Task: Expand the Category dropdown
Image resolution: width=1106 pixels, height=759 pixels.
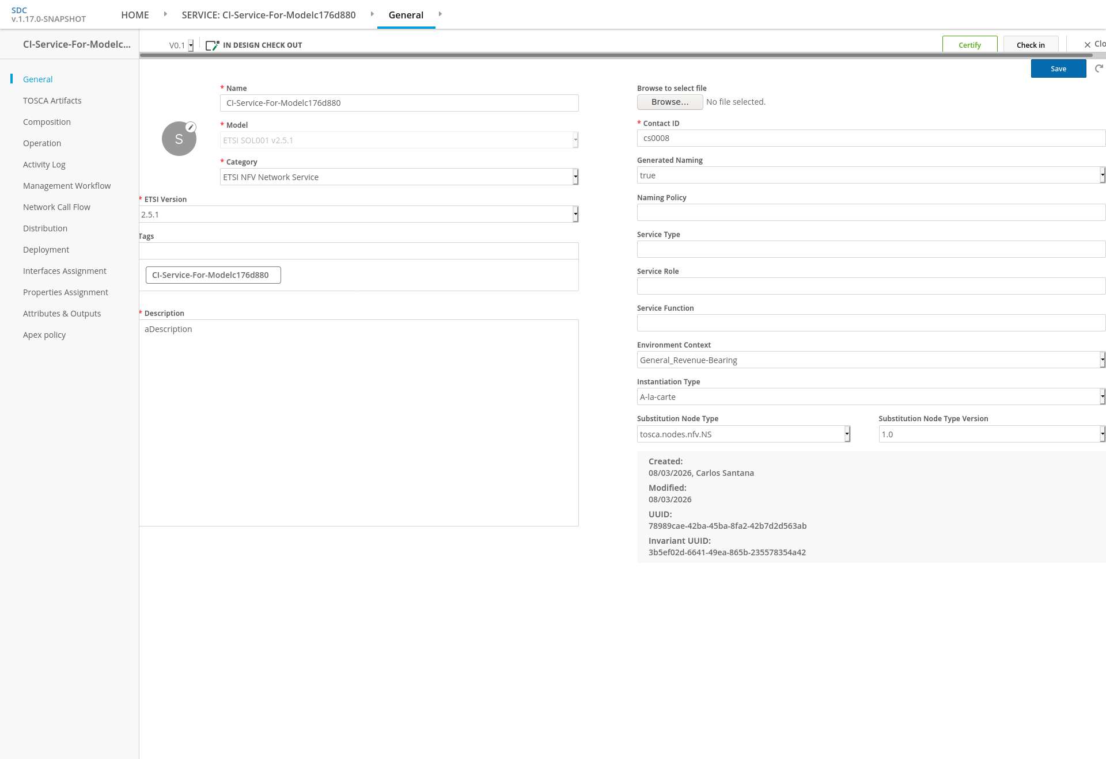Action: pyautogui.click(x=399, y=177)
